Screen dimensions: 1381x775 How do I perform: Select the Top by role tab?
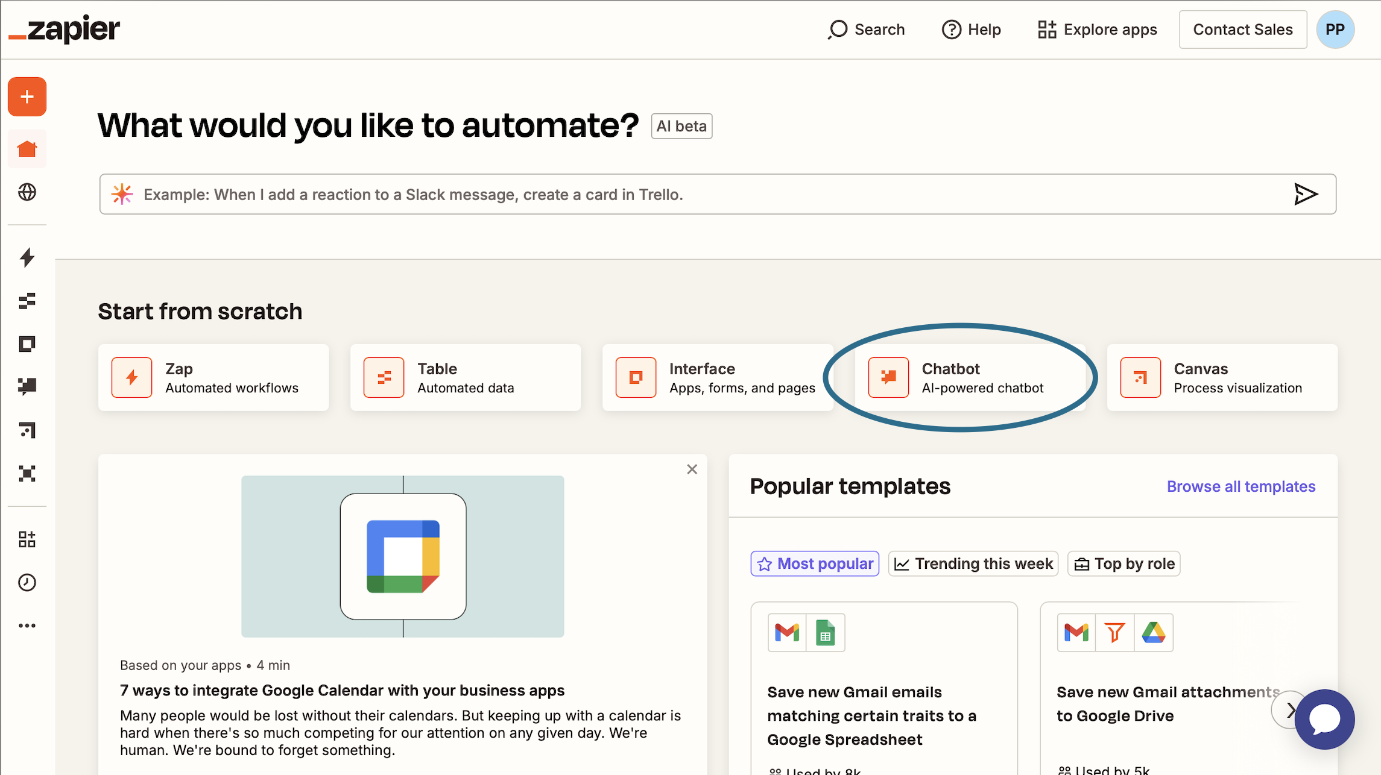1124,563
